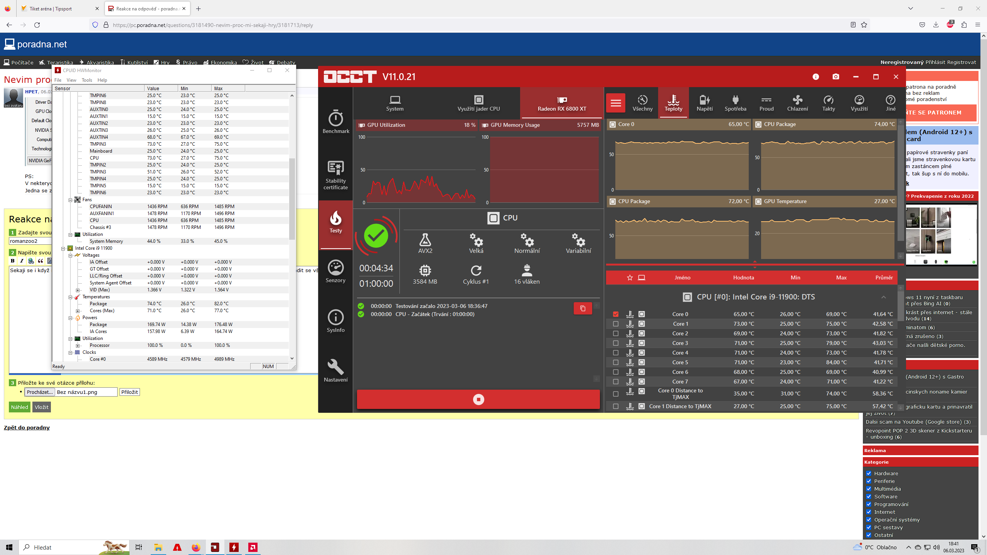
Task: Select the Napětí voltage sensor filter
Action: pyautogui.click(x=704, y=103)
